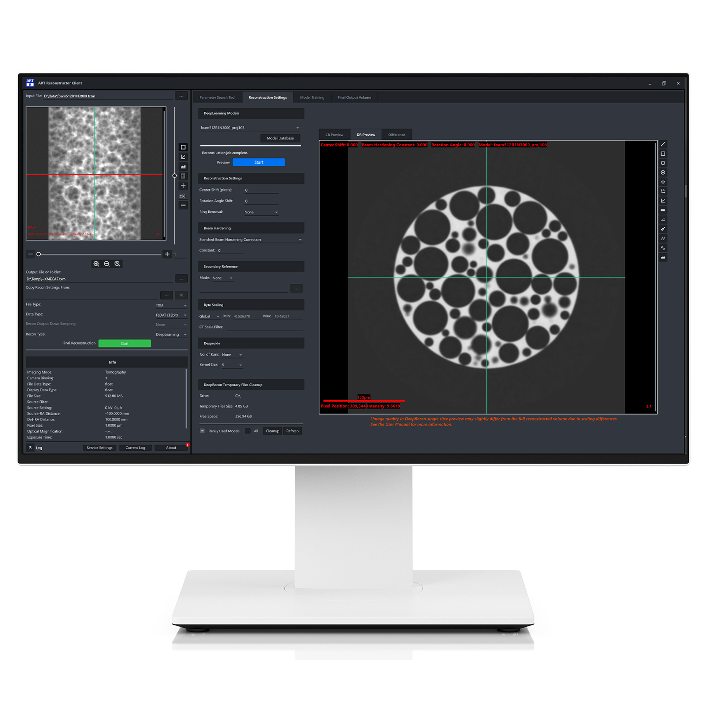Pick the brush tool beside the DR Preview

point(663,229)
